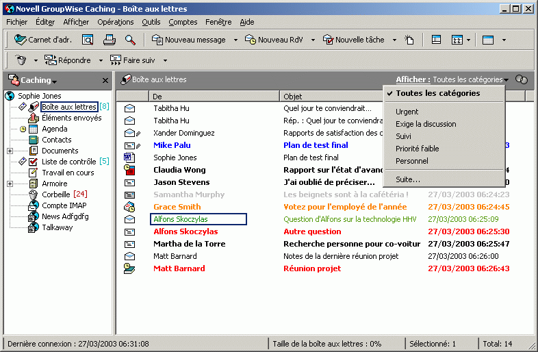Open the Nouveau message dropdown arrow
Screen dimensions: 538x352
click(235, 40)
